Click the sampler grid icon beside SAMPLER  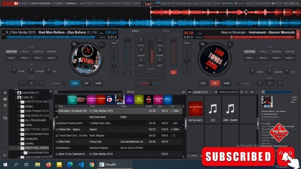[190, 92]
